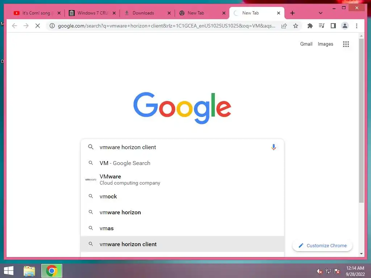Screen dimensions: 371x278
Task: Open Action Center flag icon
Action: click(x=337, y=271)
